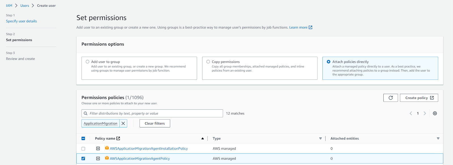Navigate to Users in the breadcrumb

[x=25, y=6]
